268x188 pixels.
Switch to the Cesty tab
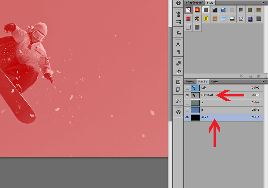coord(214,81)
